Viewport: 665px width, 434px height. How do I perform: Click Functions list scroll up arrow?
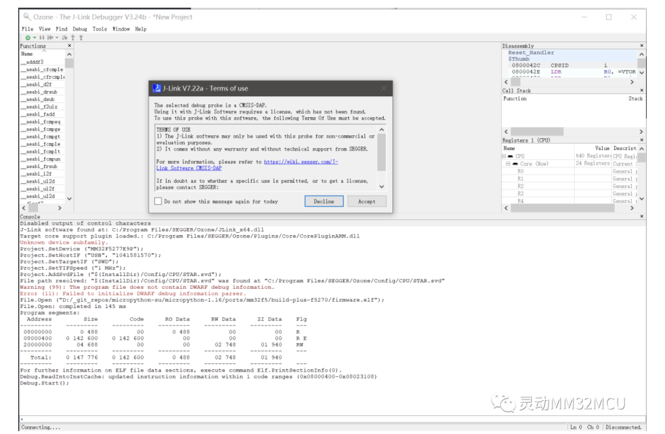click(69, 55)
